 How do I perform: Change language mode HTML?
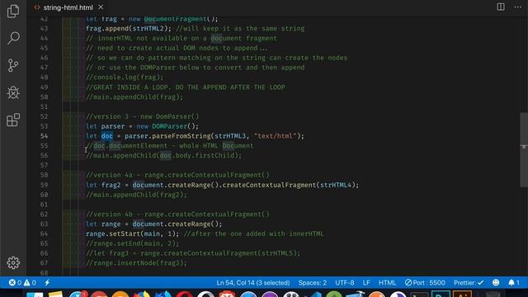[387, 283]
